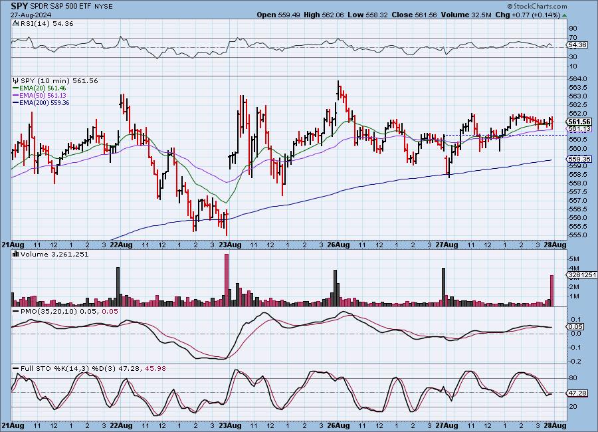This screenshot has height=432, width=598.
Task: Click the RSI(14) line icon
Action: [16, 23]
